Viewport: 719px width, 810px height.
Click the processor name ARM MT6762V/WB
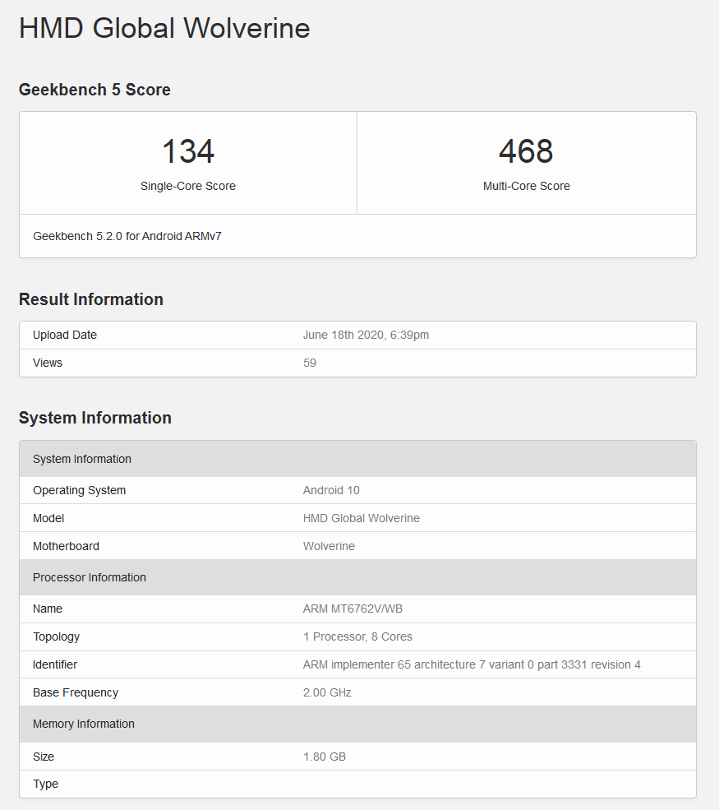pyautogui.click(x=353, y=609)
